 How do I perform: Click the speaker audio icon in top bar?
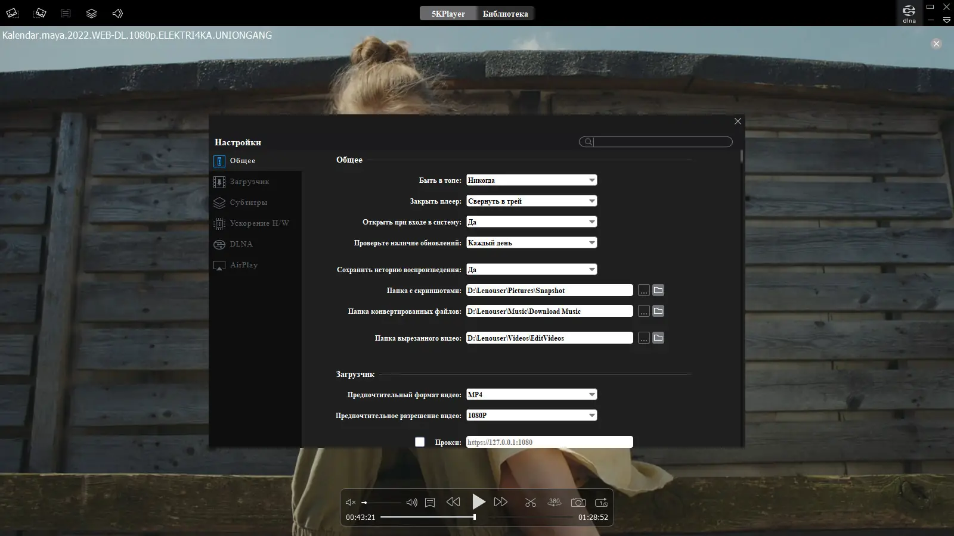117,13
